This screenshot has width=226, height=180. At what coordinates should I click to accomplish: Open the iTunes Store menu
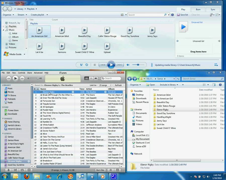[29, 73]
